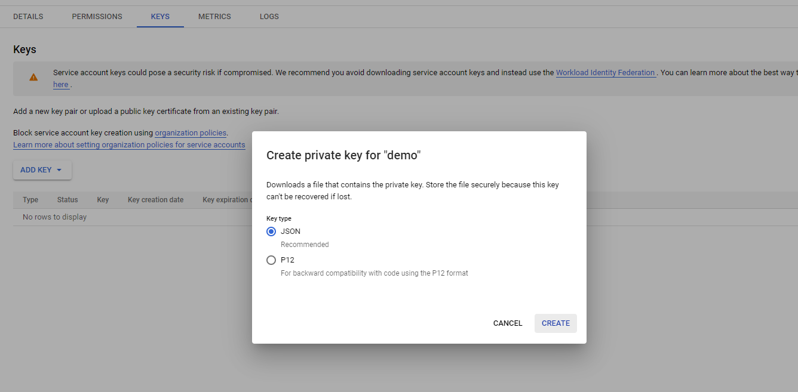Viewport: 798px width, 392px height.
Task: Expand the ADD KEY dropdown arrow
Action: [59, 170]
